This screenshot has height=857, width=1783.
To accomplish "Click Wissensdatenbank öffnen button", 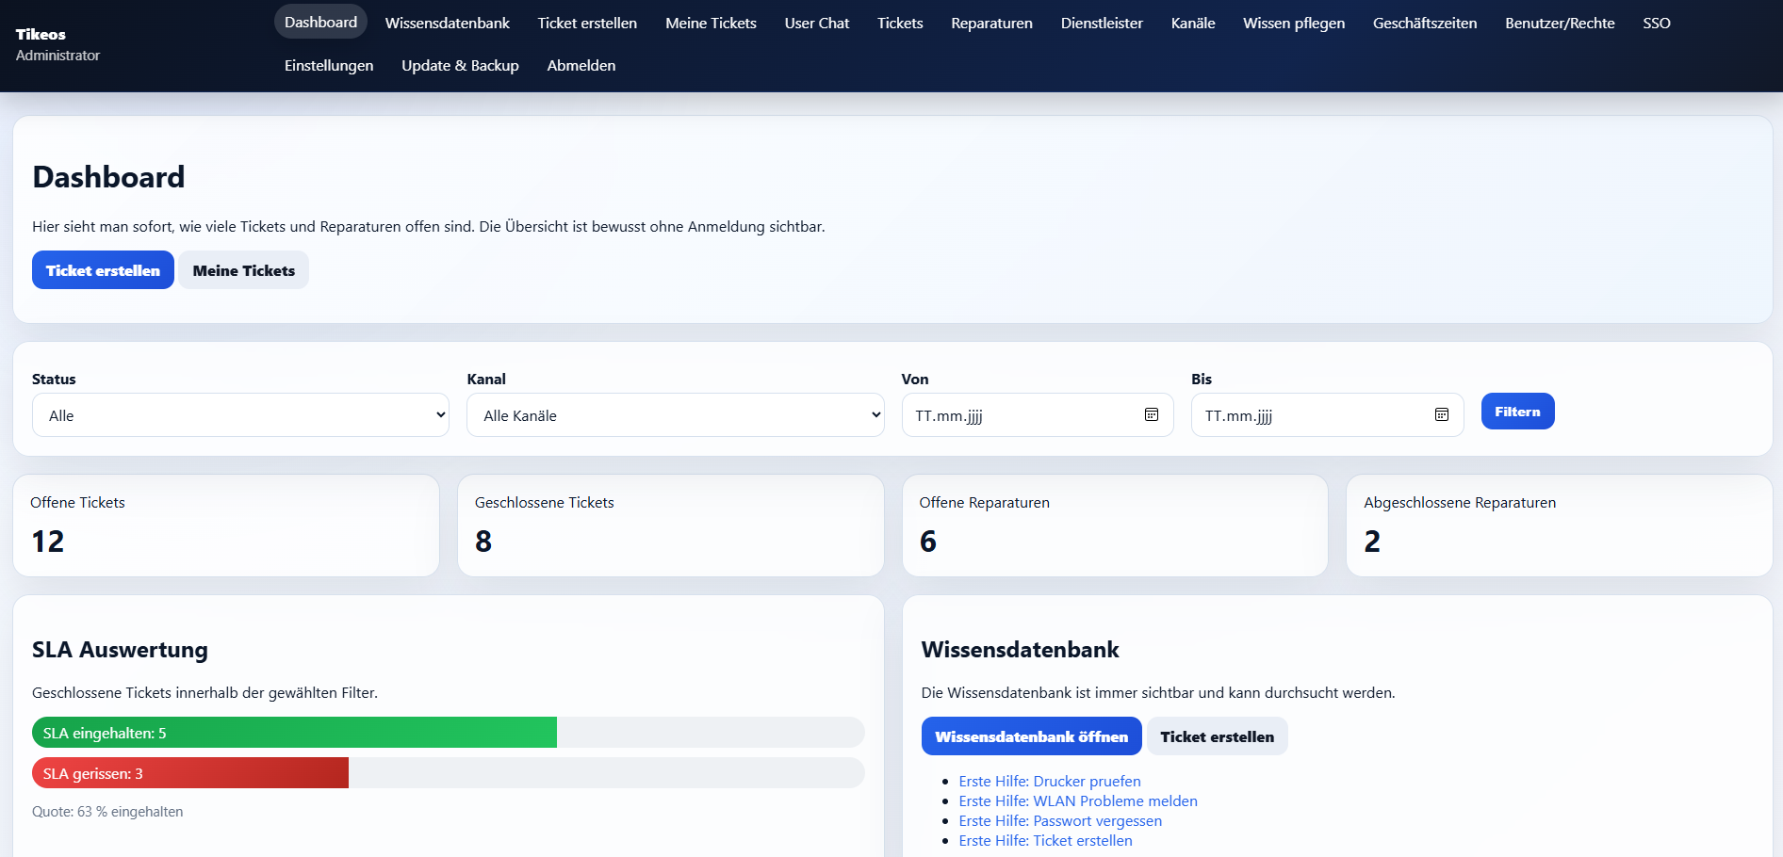I will click(1031, 736).
